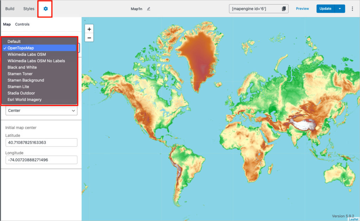Zoom out of the map with the minus button

89,37
